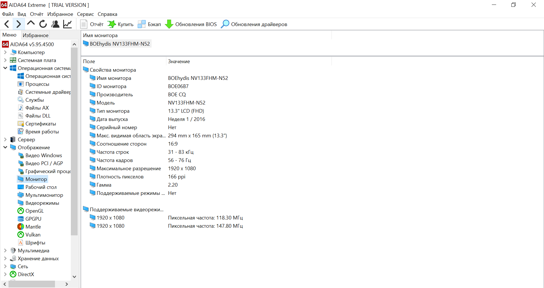
Task: Open the Отчёт toolbar button
Action: 92,24
